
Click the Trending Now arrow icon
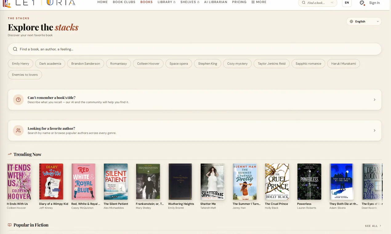(x=10, y=154)
